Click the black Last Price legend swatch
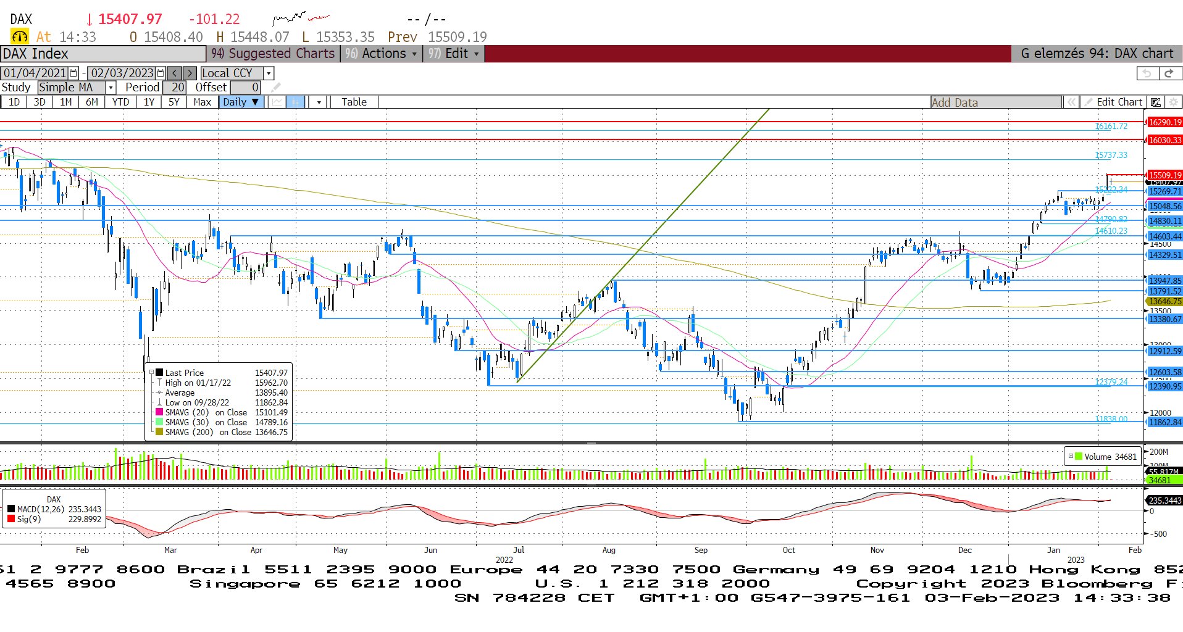The height and width of the screenshot is (632, 1183). pos(159,373)
